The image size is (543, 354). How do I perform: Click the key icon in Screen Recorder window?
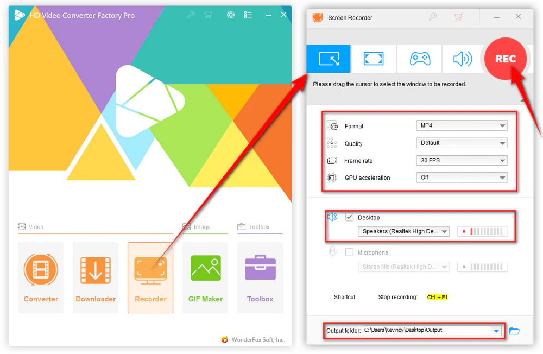pos(433,17)
